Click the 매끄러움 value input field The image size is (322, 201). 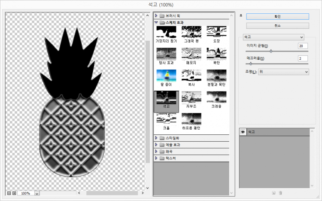303,58
